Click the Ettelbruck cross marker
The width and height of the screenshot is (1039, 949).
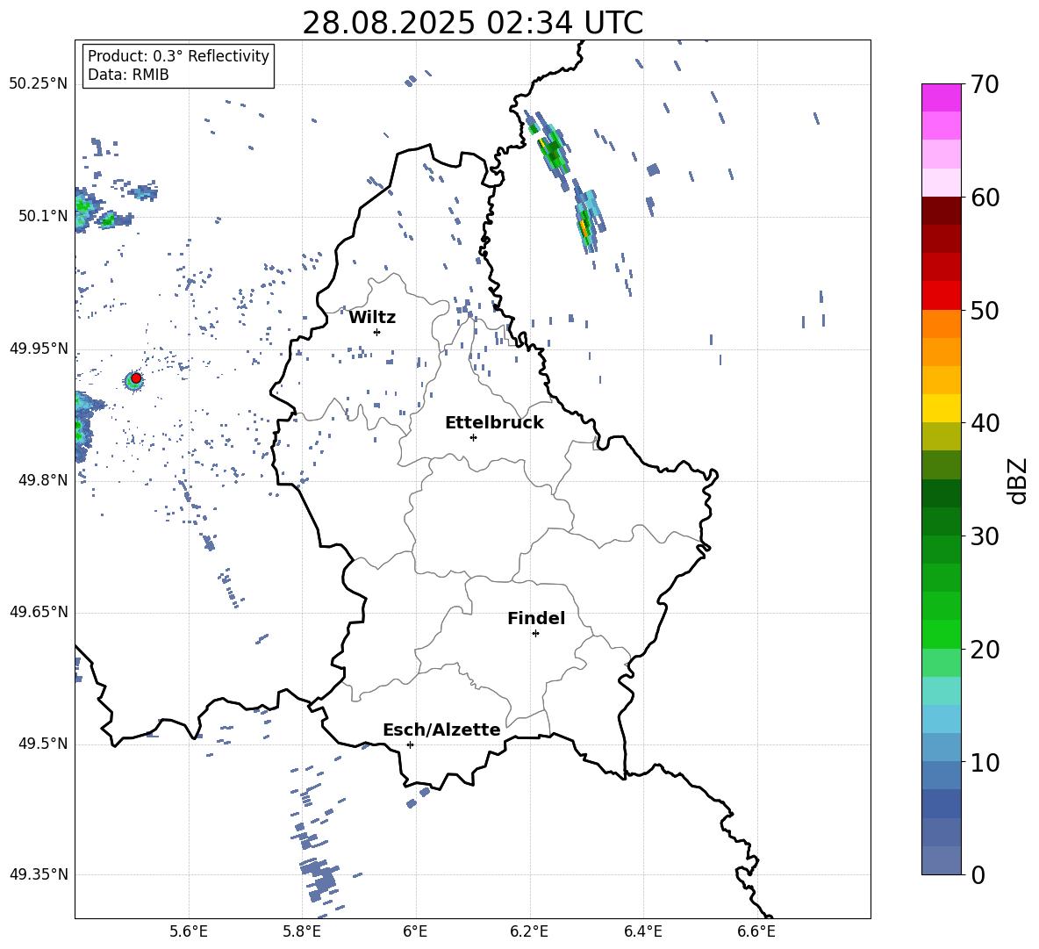tap(473, 437)
